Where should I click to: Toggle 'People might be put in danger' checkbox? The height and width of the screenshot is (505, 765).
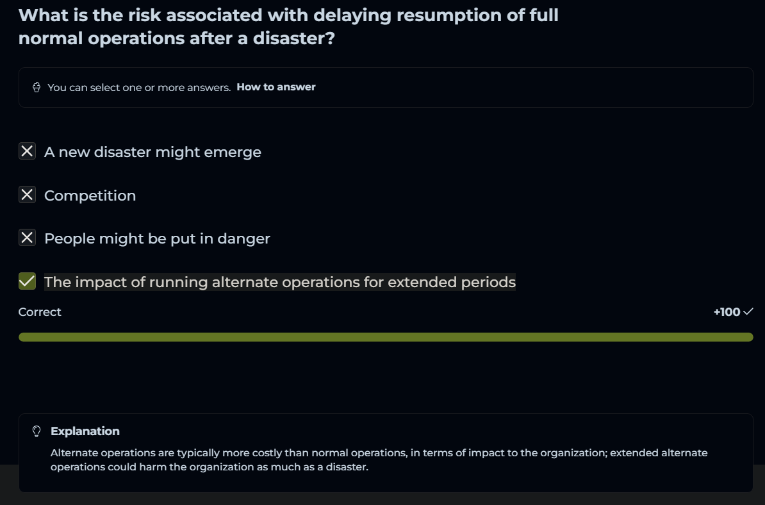click(x=27, y=238)
